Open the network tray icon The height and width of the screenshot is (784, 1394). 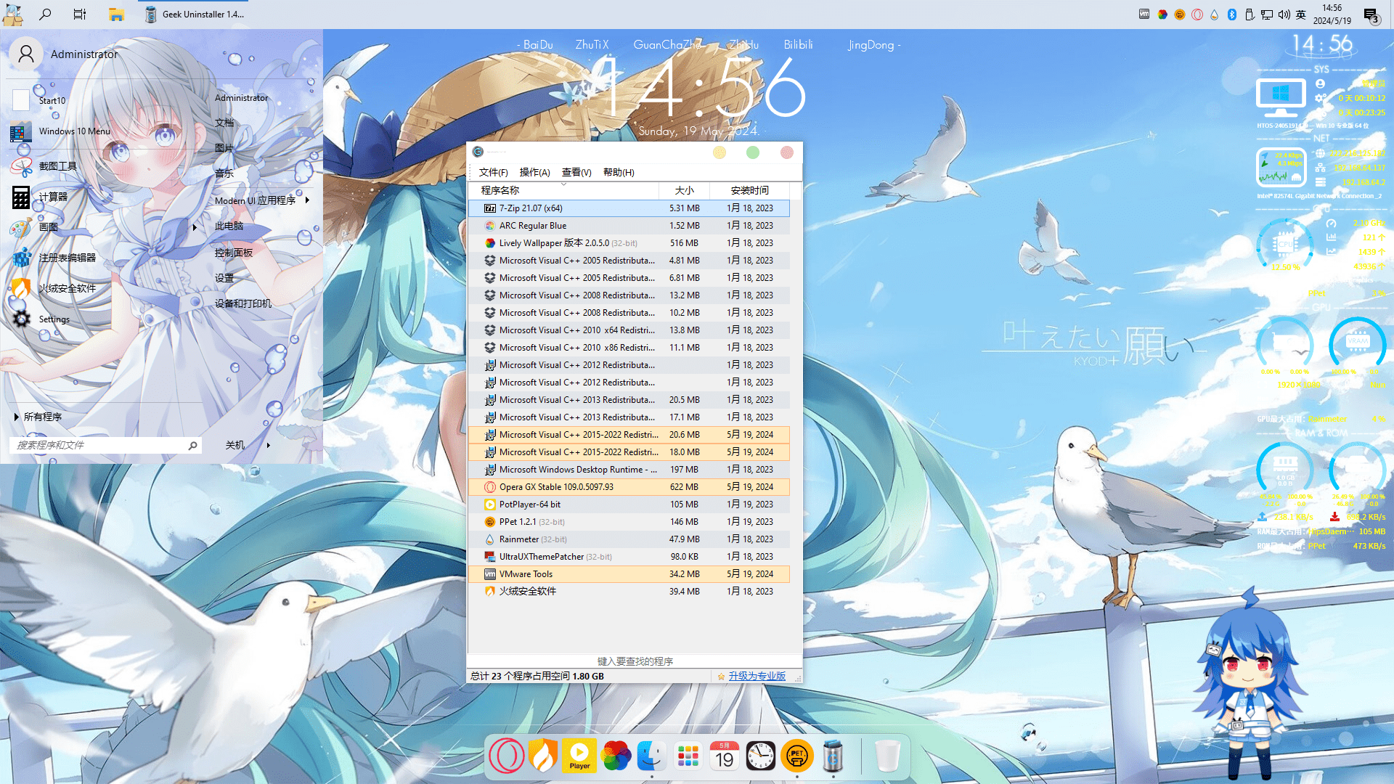pyautogui.click(x=1267, y=14)
